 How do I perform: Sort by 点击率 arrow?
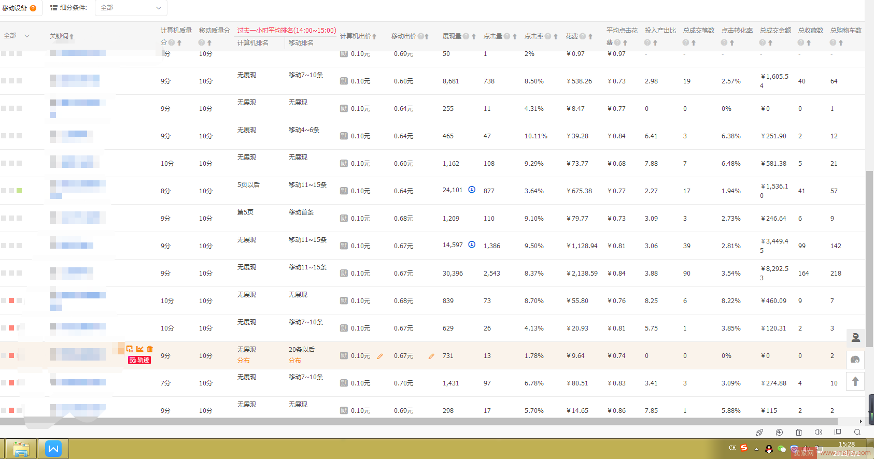[x=556, y=36]
